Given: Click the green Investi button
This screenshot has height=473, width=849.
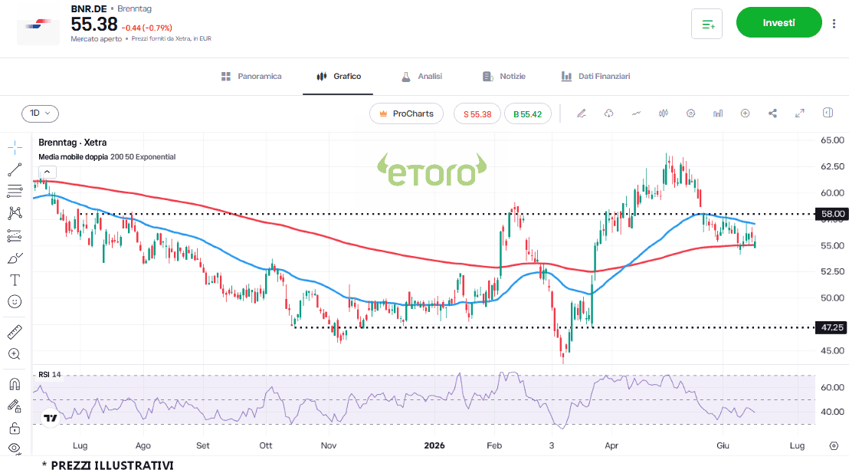Looking at the screenshot, I should coord(779,22).
